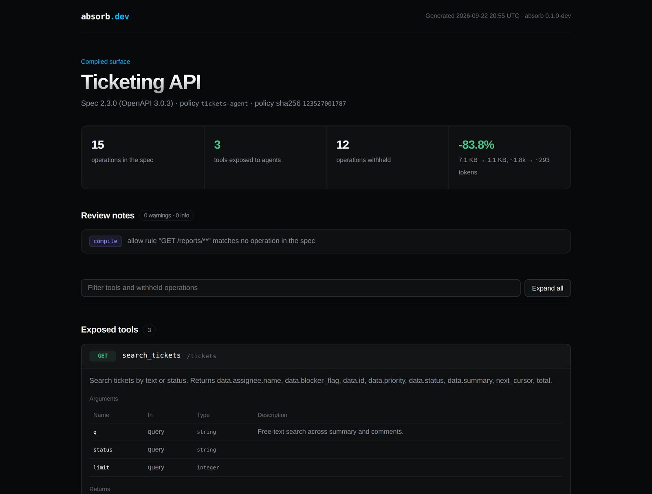The height and width of the screenshot is (494, 652).
Task: Select the 12 operations withheld card
Action: 387,157
